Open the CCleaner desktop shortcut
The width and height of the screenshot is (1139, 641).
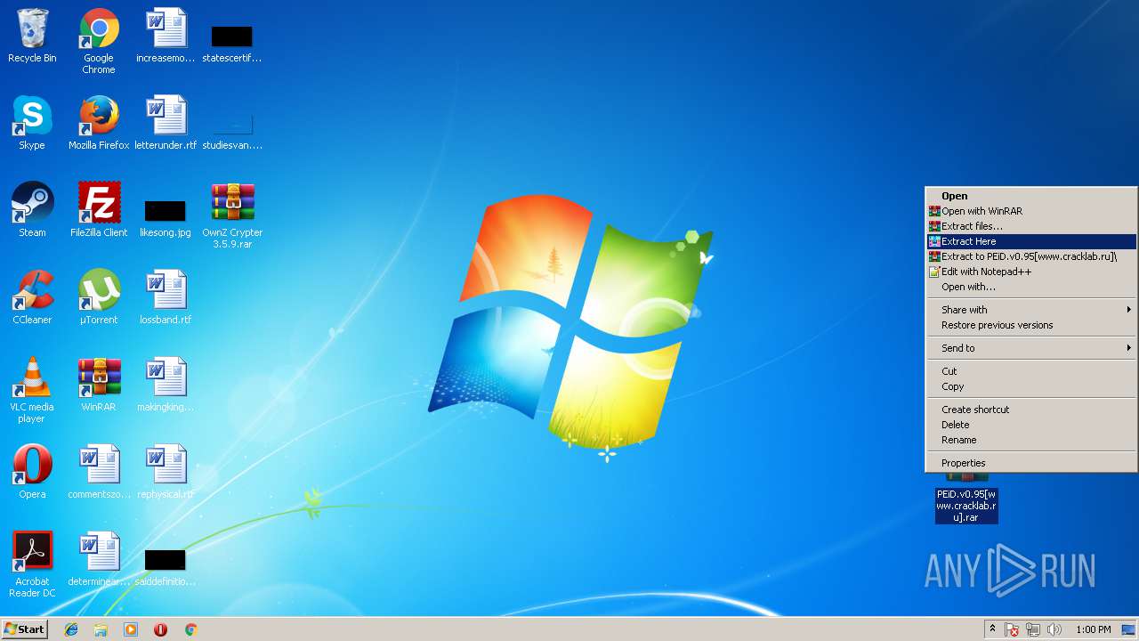[x=32, y=297]
